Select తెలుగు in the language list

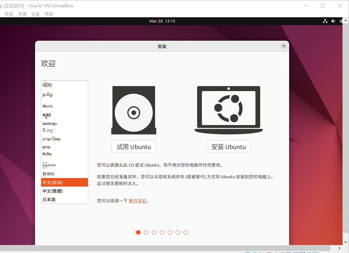65,106
